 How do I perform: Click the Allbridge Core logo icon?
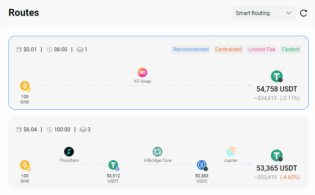tap(157, 152)
